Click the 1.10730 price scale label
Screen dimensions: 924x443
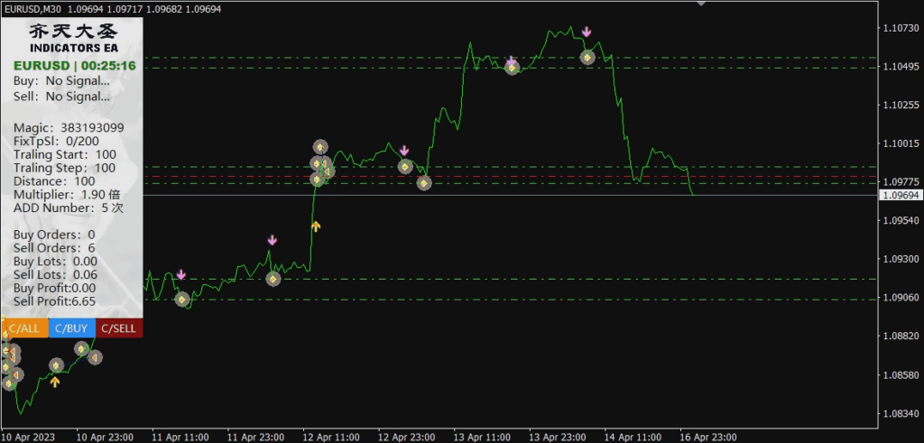click(x=899, y=29)
